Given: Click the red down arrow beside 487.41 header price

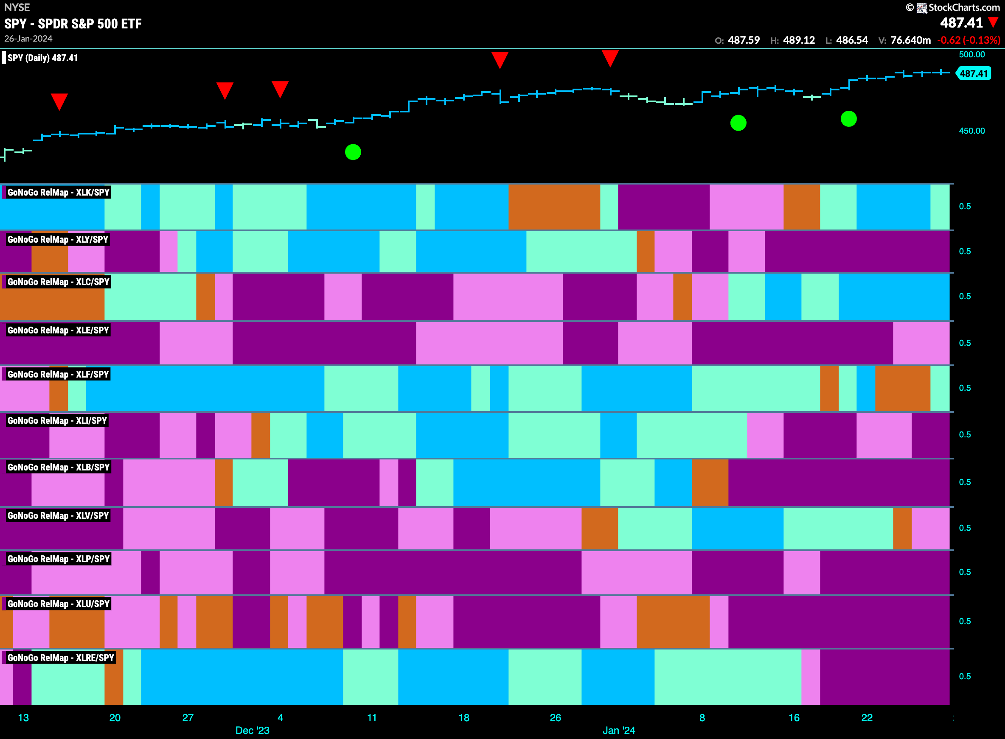Looking at the screenshot, I should (x=993, y=22).
